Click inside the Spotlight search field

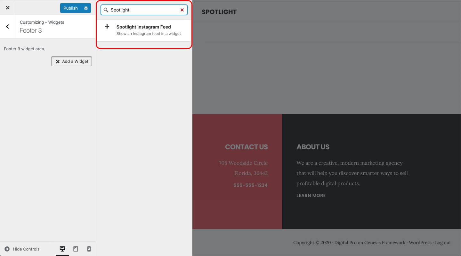point(144,10)
